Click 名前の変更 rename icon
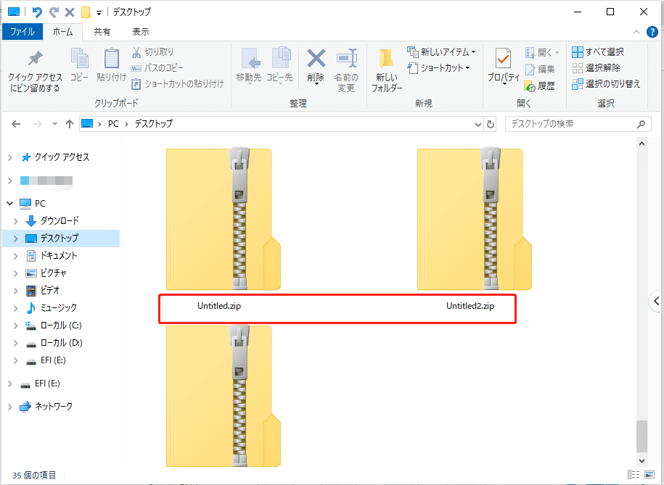The image size is (664, 485). coord(346,59)
